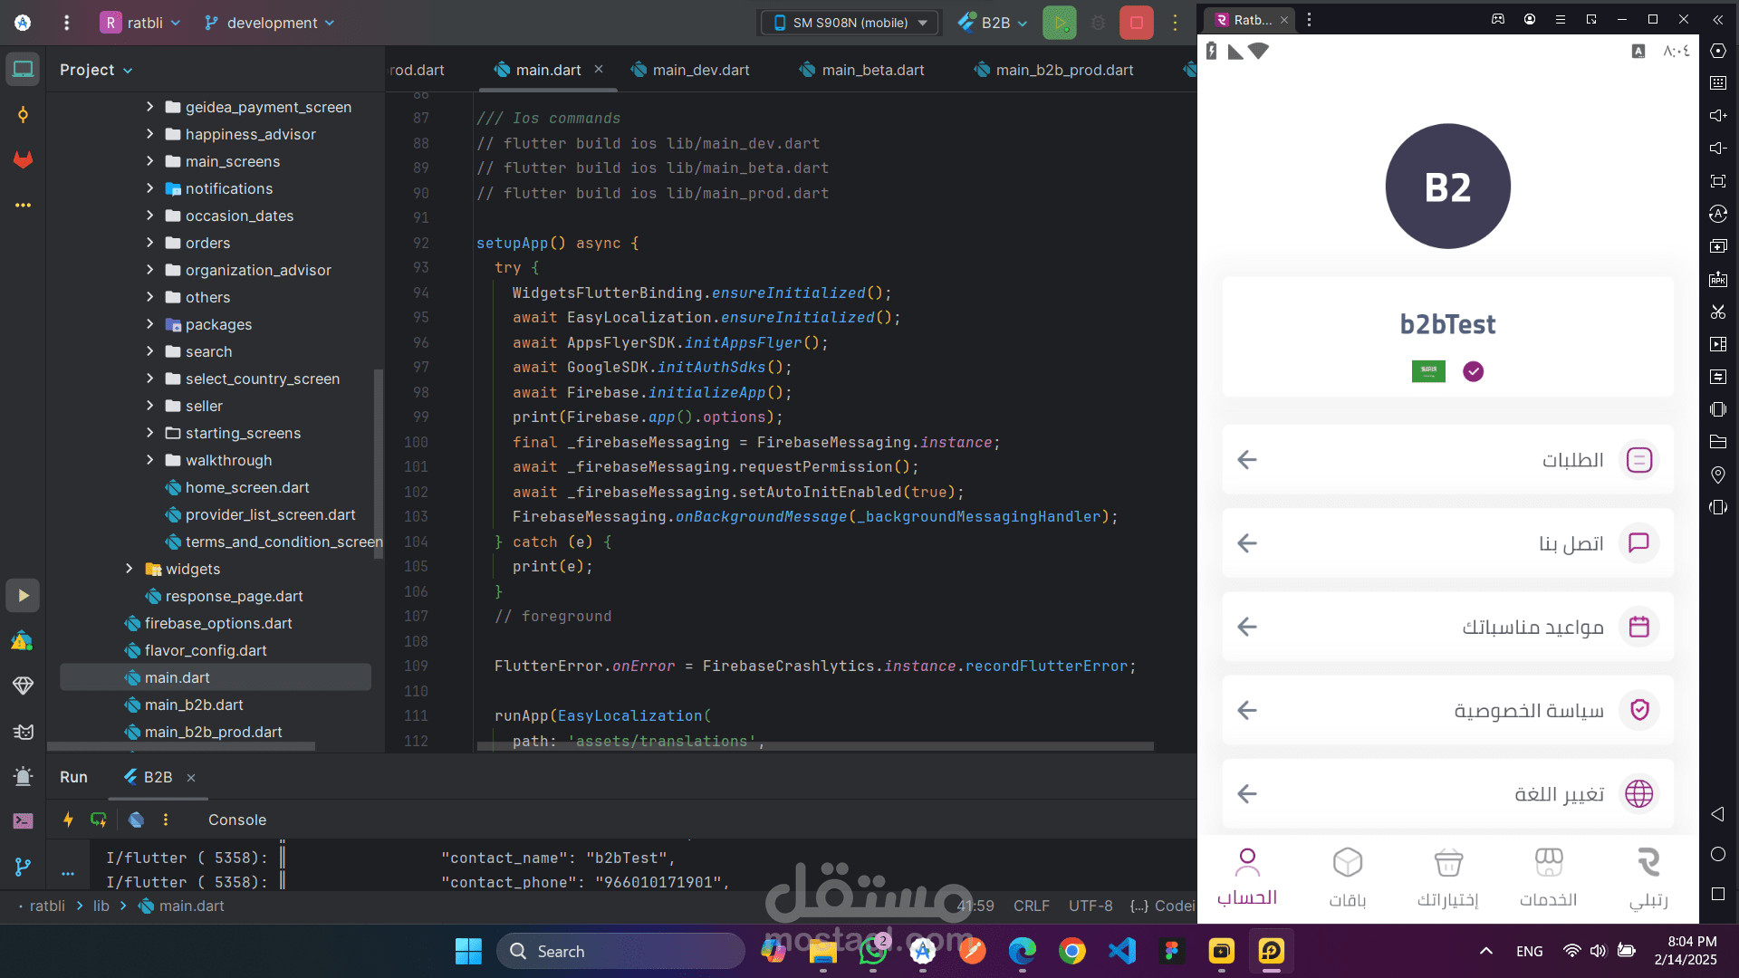The width and height of the screenshot is (1739, 978).
Task: Stop the running app with red button
Action: (x=1136, y=23)
